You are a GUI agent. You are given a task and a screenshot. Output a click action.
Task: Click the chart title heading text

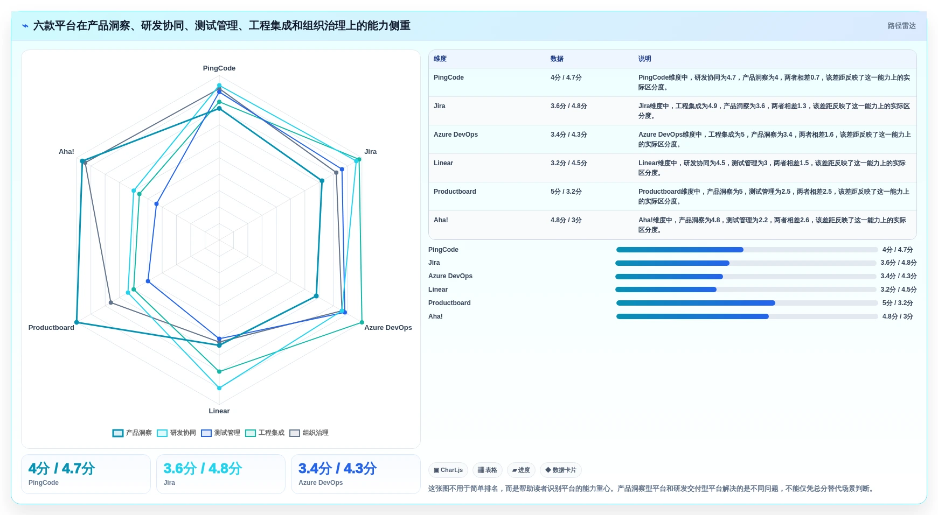click(221, 26)
